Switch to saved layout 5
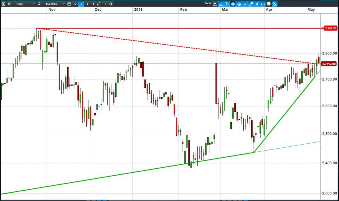Viewport: 339px width, 201px height. 105,4
